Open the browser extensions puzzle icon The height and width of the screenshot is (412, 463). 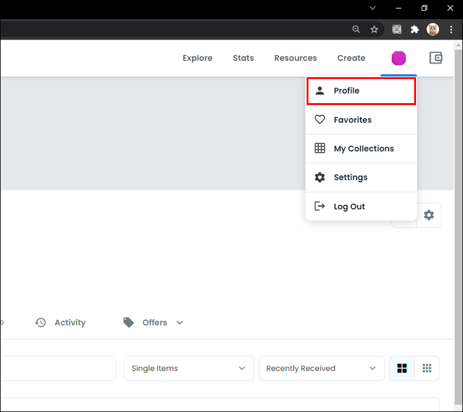tap(415, 29)
